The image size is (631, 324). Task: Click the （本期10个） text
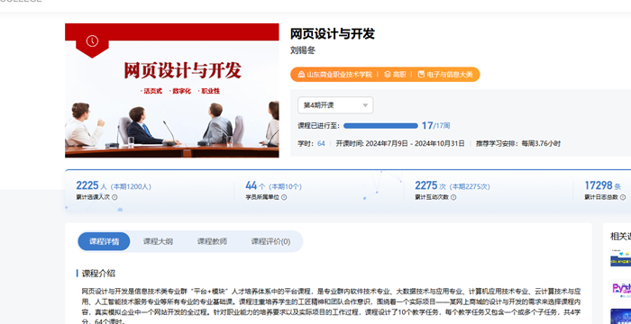pyautogui.click(x=285, y=187)
